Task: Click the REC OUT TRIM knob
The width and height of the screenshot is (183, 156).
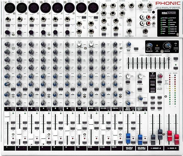Action: click(x=153, y=12)
